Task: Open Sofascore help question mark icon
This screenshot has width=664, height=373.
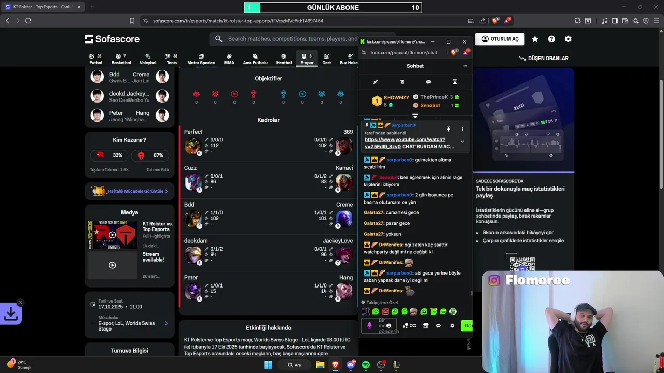Action: pyautogui.click(x=551, y=39)
